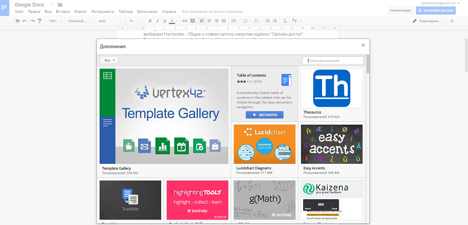
Task: Open the Kaizena add-on thumbnail
Action: coord(331,200)
